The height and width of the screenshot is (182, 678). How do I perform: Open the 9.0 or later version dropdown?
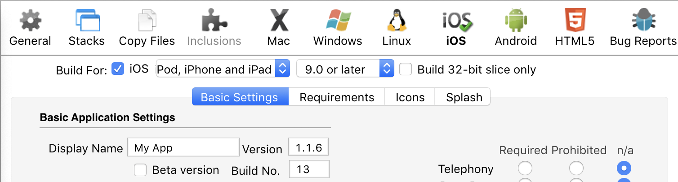point(345,69)
